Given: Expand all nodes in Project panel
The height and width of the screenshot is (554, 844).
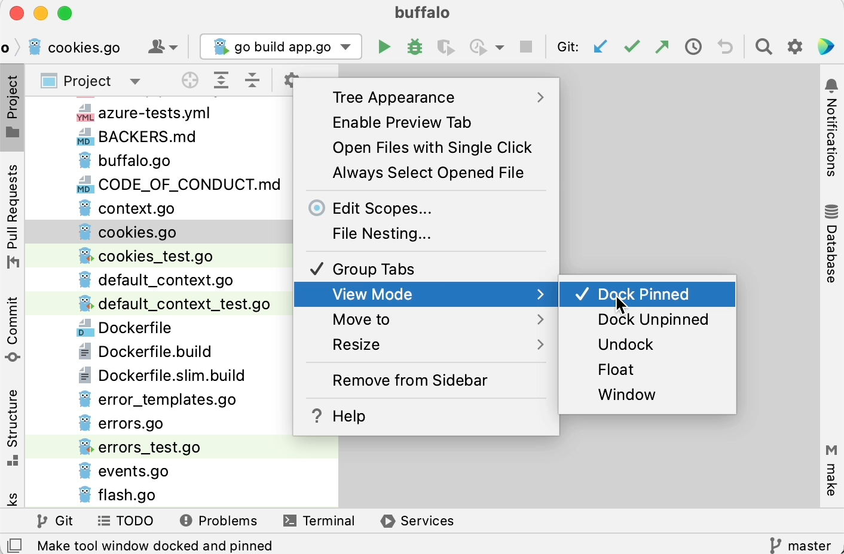Looking at the screenshot, I should pyautogui.click(x=221, y=81).
